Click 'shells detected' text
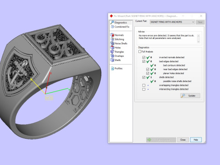The width and height of the screenshot is (220, 165). click(x=166, y=77)
